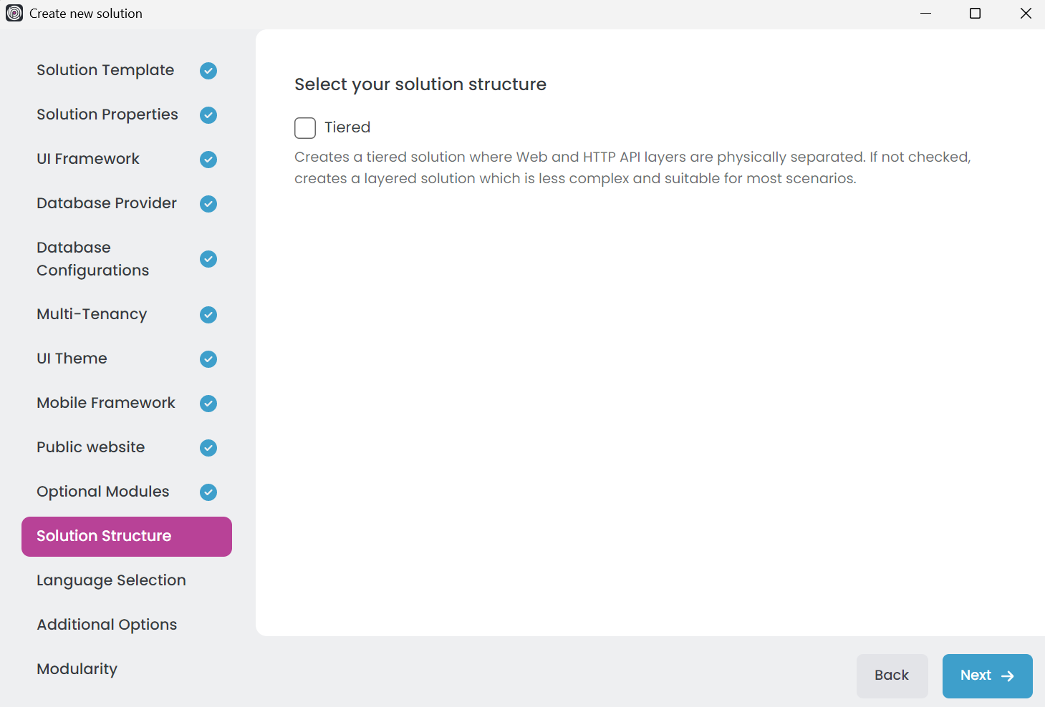The height and width of the screenshot is (707, 1045).
Task: Return to Database Configurations step
Action: pyautogui.click(x=93, y=259)
